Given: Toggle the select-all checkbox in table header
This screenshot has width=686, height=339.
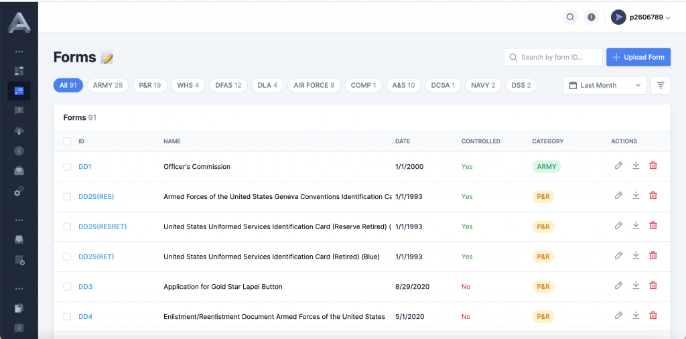Looking at the screenshot, I should tap(67, 141).
